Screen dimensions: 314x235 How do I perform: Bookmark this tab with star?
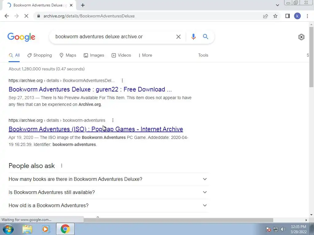tap(275, 16)
